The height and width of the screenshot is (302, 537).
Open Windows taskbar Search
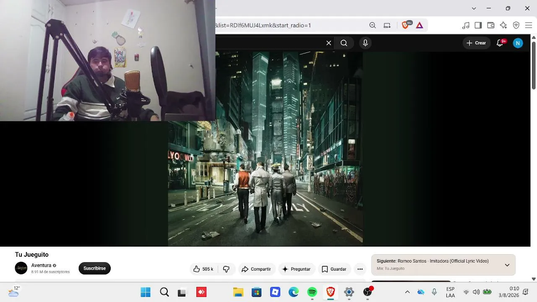164,292
